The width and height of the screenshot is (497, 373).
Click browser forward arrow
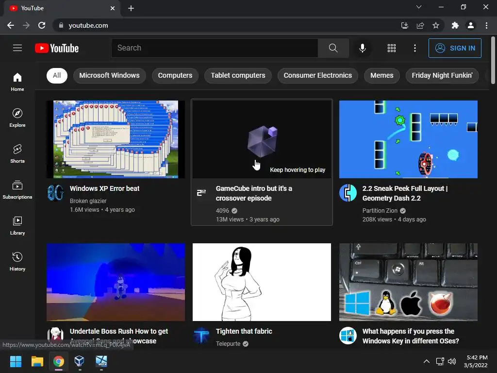click(x=26, y=25)
